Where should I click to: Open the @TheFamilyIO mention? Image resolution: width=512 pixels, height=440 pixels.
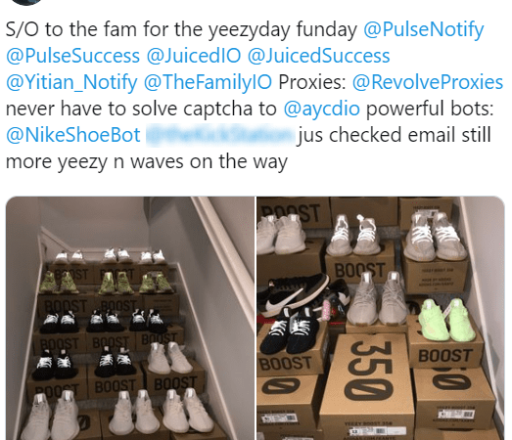click(208, 82)
